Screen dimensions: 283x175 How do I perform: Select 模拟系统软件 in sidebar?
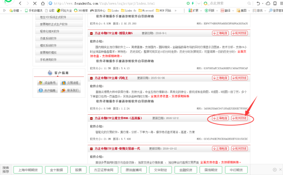pos(59,45)
